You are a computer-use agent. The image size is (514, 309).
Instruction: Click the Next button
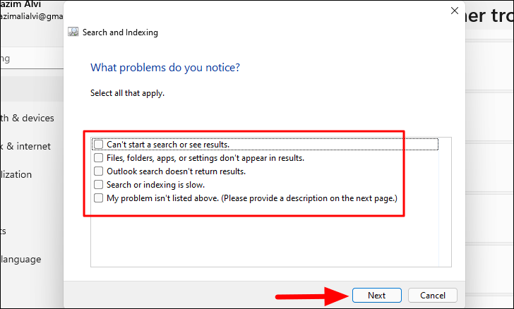(376, 295)
